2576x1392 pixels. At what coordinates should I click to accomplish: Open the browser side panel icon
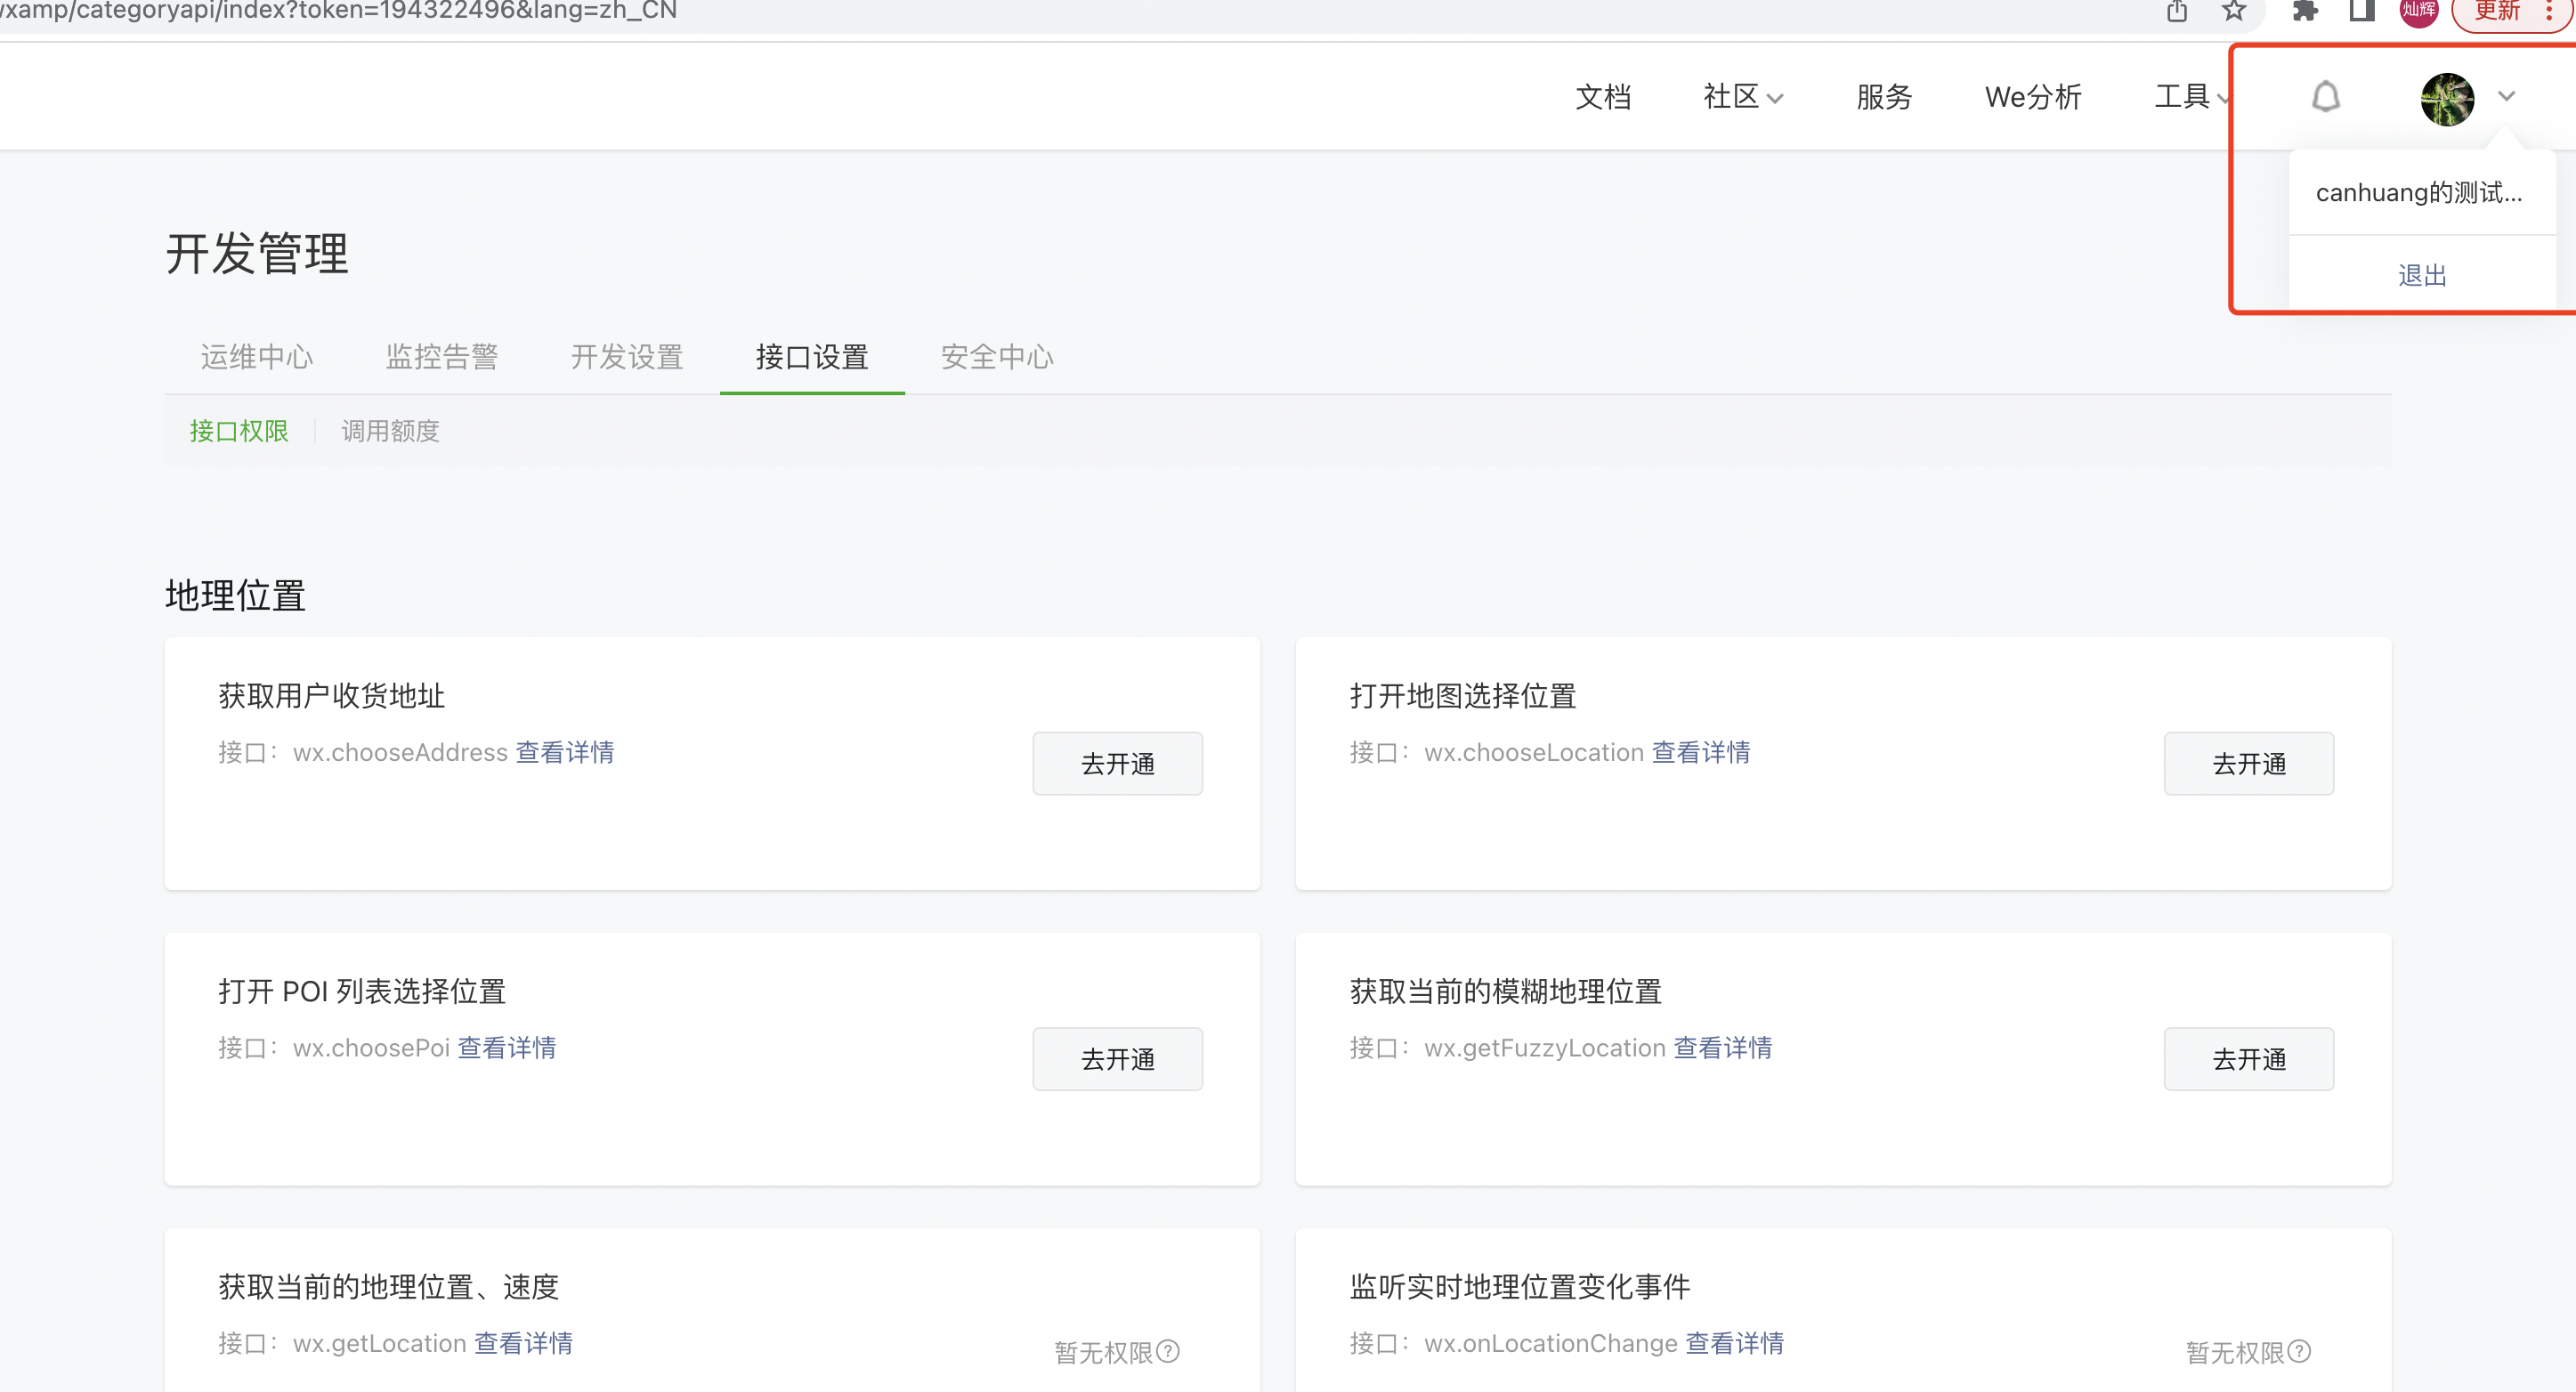tap(2362, 12)
